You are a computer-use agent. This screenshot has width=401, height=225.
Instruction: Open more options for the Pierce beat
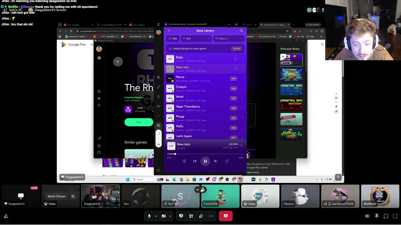click(x=242, y=79)
